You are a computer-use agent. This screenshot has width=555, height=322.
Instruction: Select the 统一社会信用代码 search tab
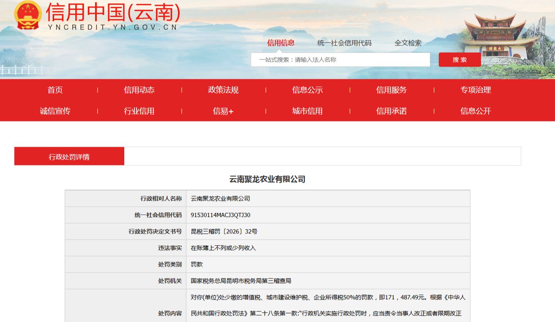[344, 43]
